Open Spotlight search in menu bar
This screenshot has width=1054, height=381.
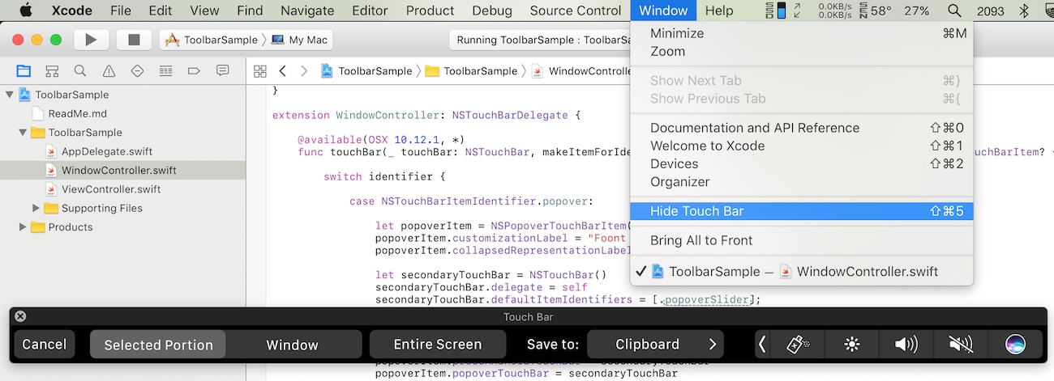pos(954,11)
